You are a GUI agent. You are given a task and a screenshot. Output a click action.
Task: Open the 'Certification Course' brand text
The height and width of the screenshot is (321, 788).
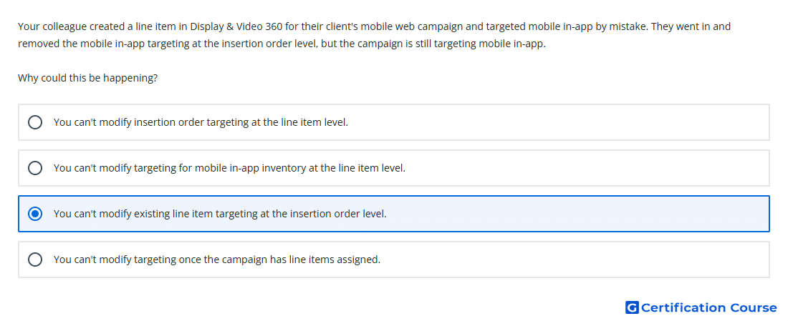[708, 307]
